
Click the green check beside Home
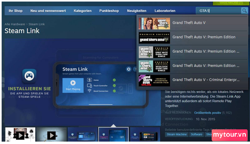[x=114, y=80]
